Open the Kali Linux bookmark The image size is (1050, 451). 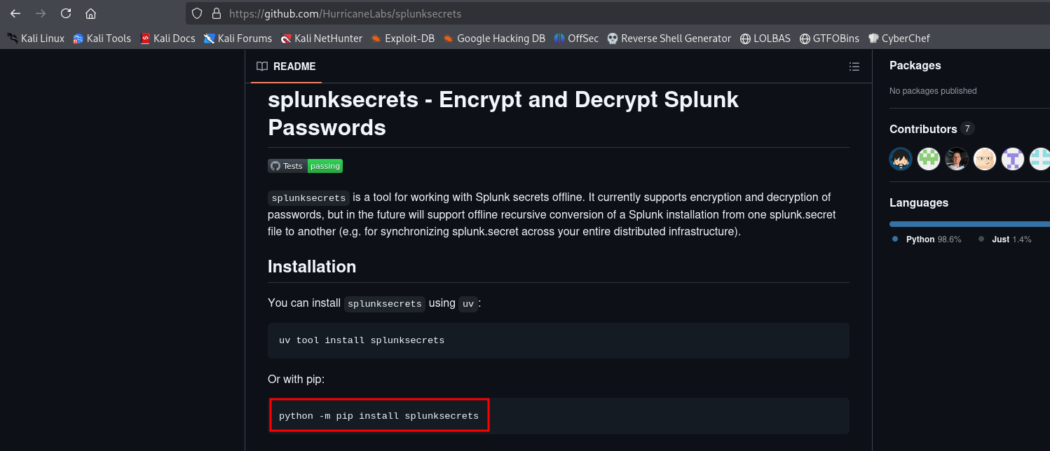(x=36, y=39)
